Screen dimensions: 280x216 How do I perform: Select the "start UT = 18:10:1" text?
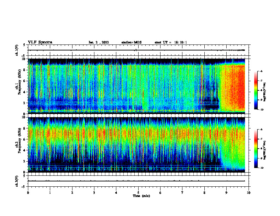(x=171, y=42)
